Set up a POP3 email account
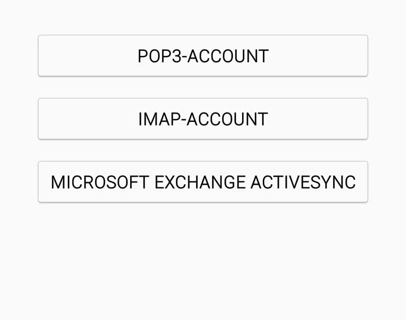 click(203, 55)
